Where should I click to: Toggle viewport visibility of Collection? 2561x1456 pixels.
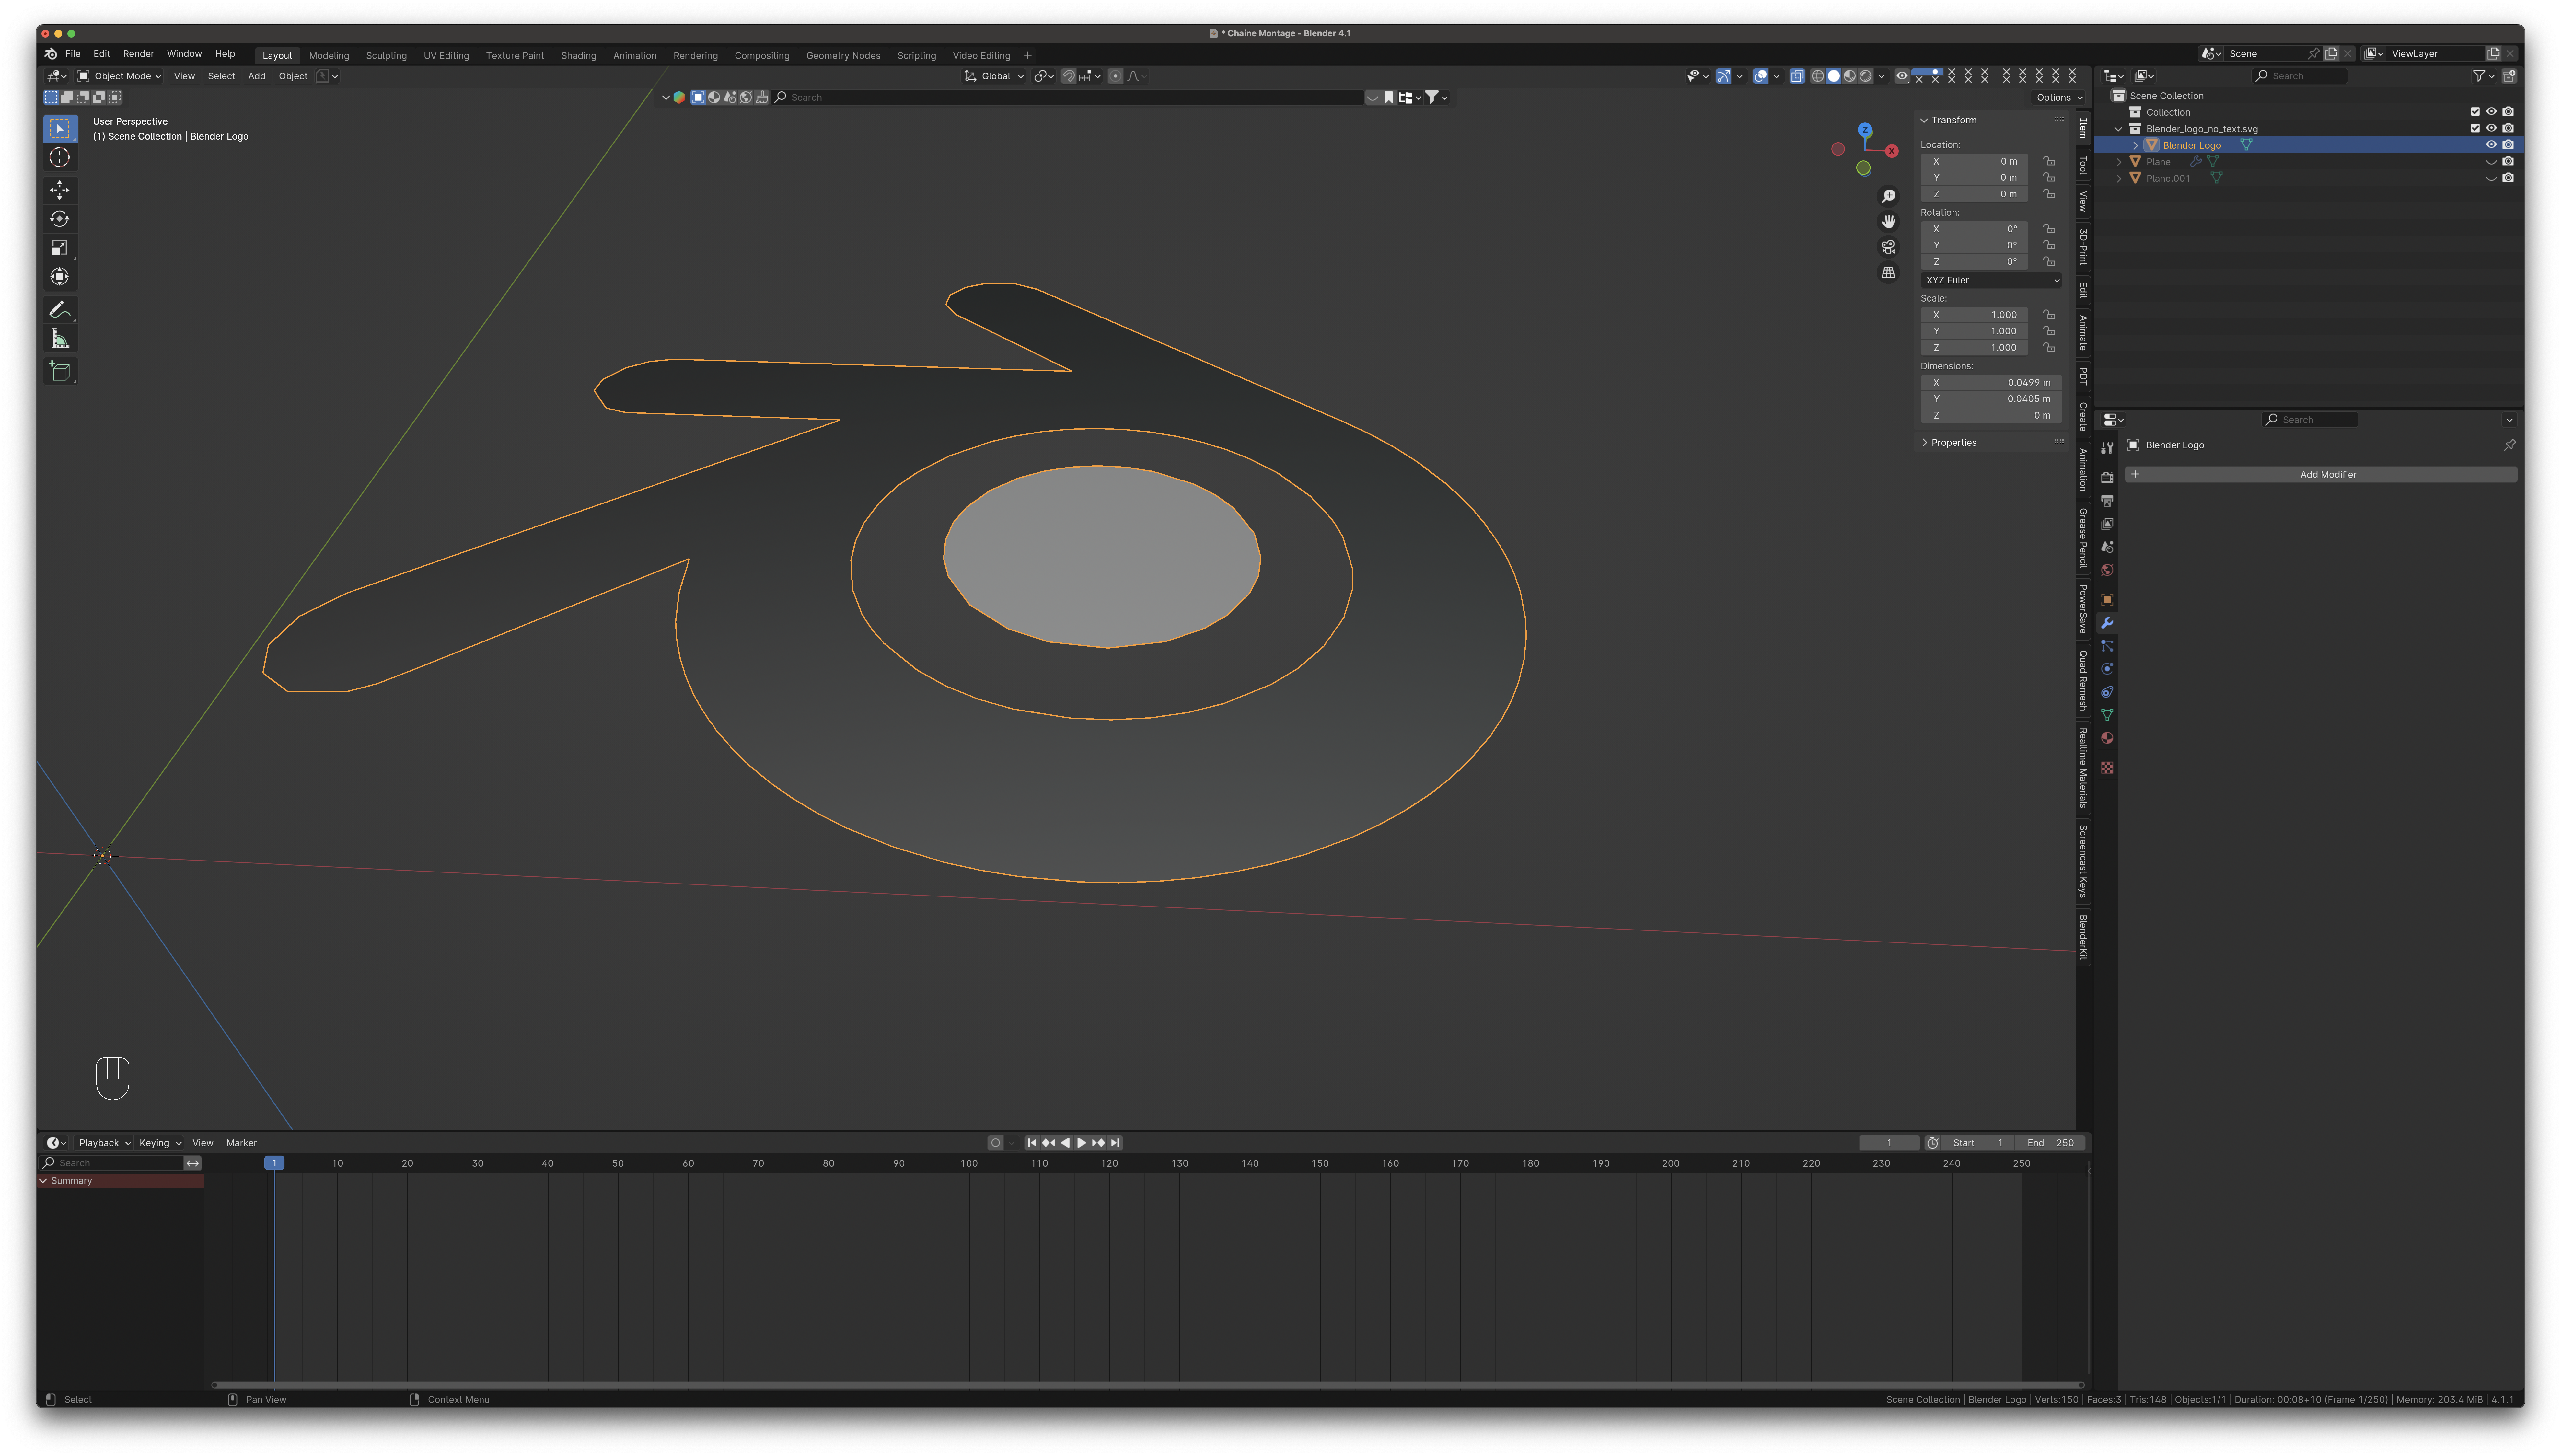[x=2491, y=112]
